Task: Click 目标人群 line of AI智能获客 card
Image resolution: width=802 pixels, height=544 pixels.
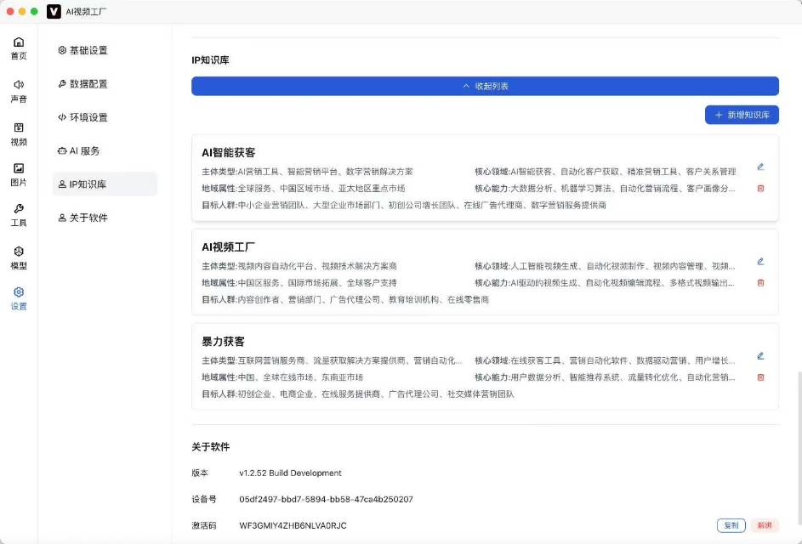Action: point(404,205)
